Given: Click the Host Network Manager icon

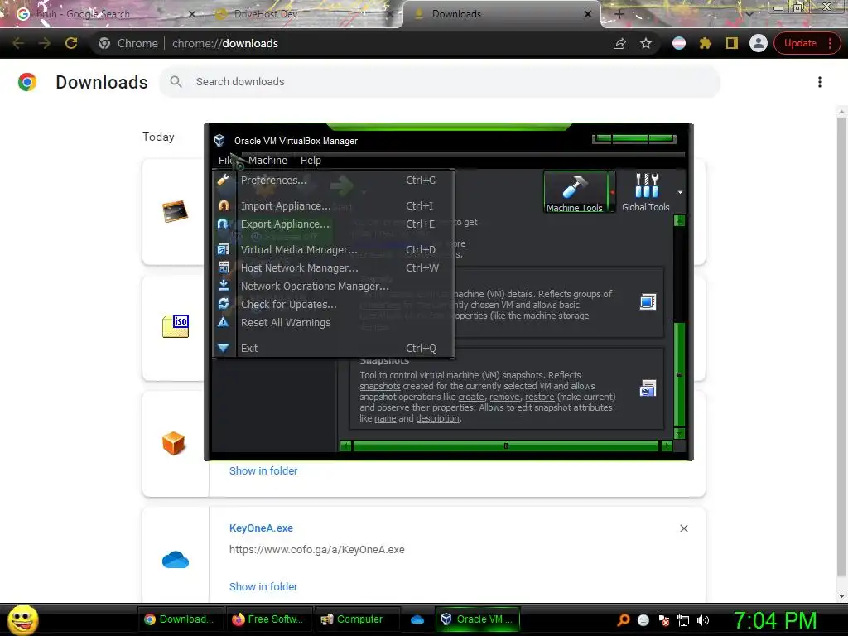Looking at the screenshot, I should tap(224, 267).
